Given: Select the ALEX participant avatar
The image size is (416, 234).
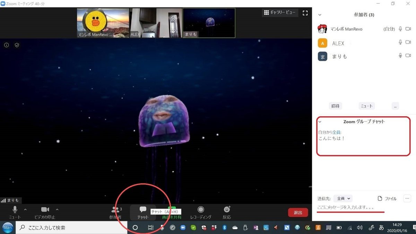Looking at the screenshot, I should pos(322,43).
